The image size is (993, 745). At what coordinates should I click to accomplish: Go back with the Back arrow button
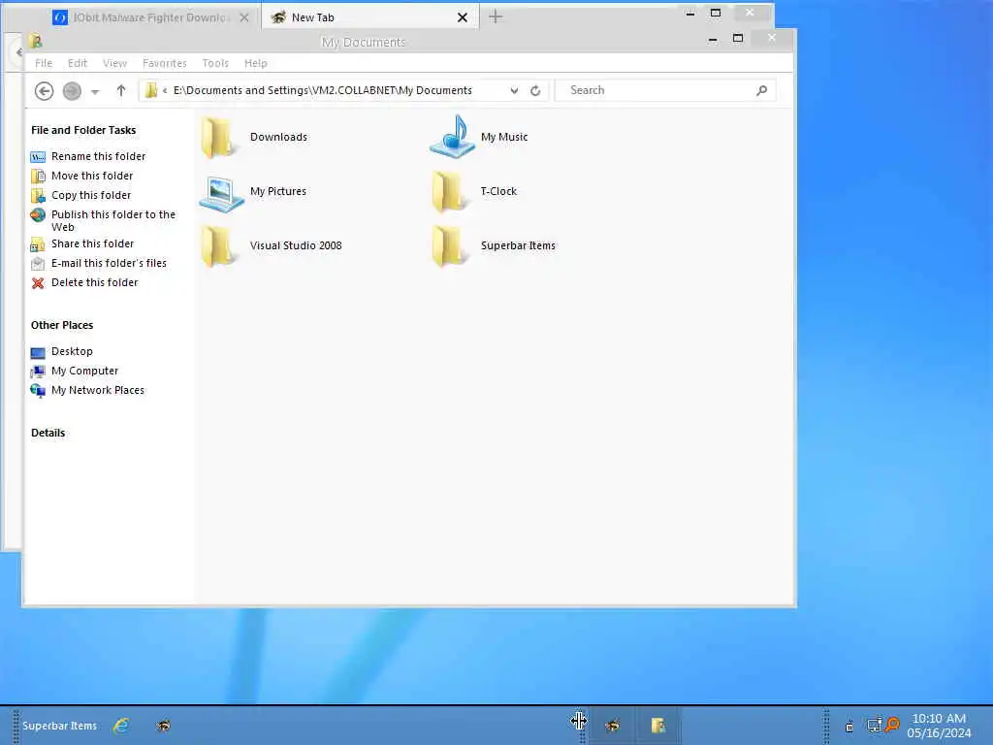click(44, 91)
